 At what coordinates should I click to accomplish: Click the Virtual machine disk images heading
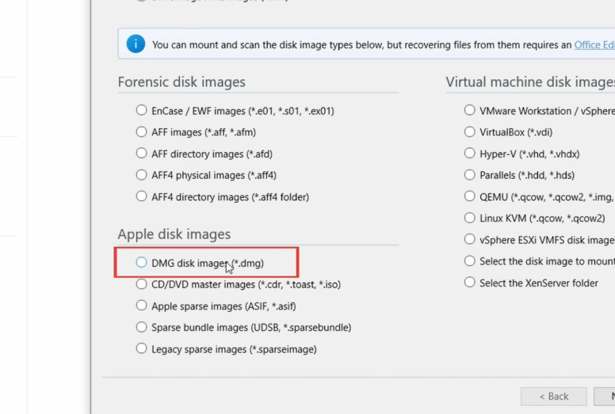530,82
